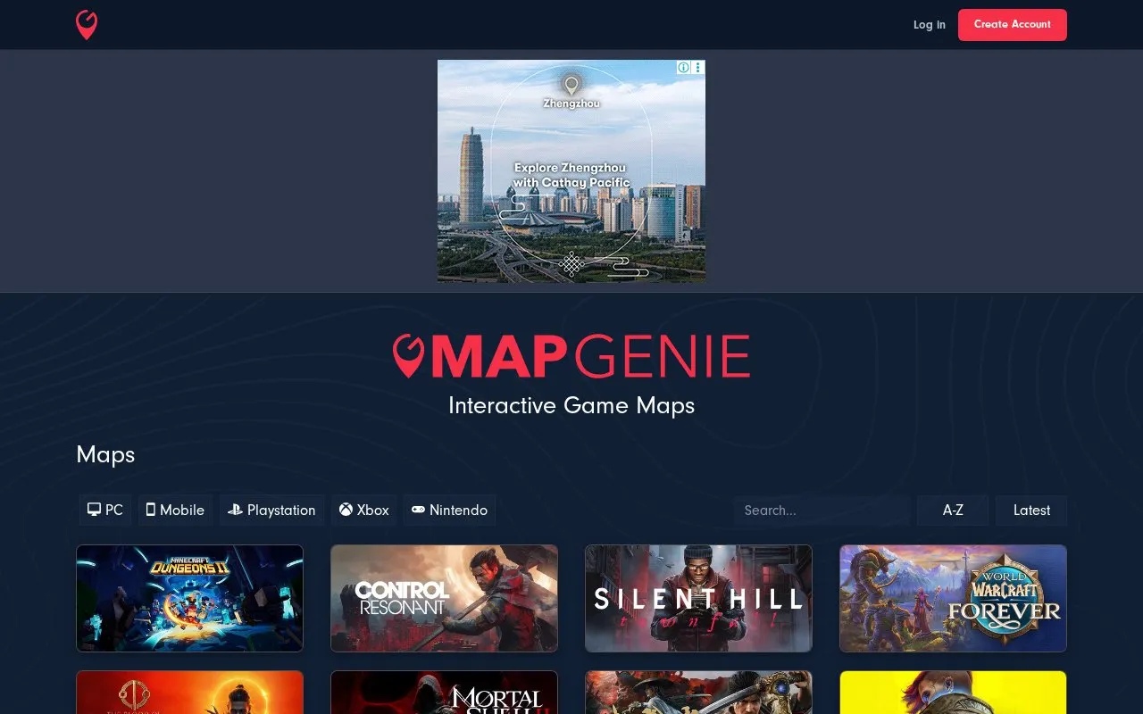
Task: Click the Create Account button
Action: (x=1013, y=25)
